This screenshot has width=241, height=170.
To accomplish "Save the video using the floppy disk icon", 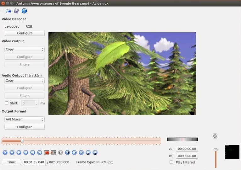I will (x=16, y=11).
